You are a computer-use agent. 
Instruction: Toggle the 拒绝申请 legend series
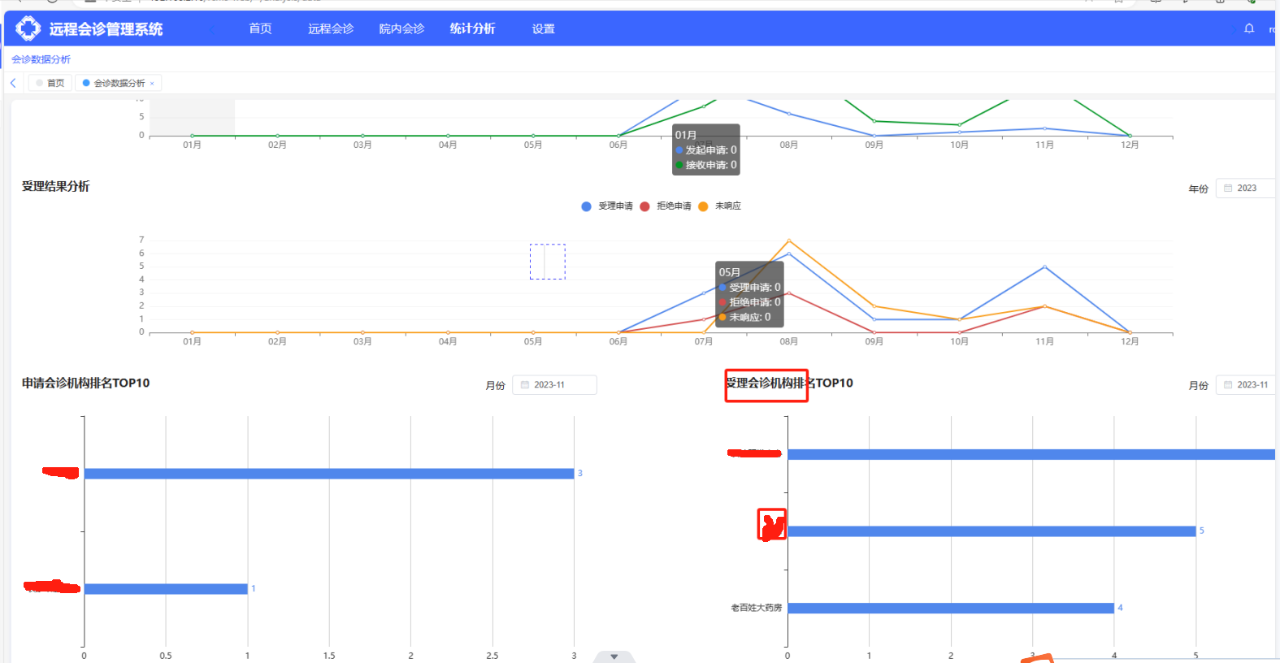[666, 206]
